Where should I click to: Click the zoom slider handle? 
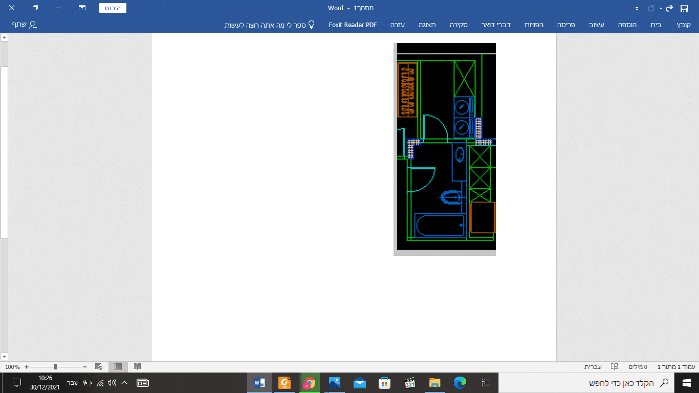pos(55,367)
